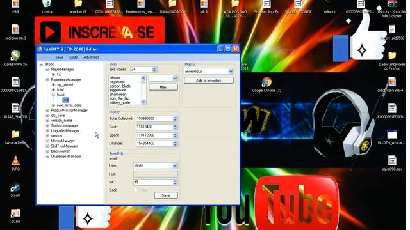410x230 pixels.
Task: Open the INFO VLC cone icon
Action: coord(15,161)
